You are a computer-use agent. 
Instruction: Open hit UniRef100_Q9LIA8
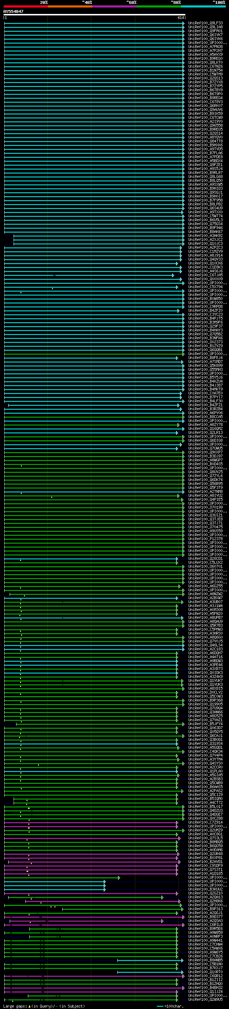pyautogui.click(x=205, y=27)
